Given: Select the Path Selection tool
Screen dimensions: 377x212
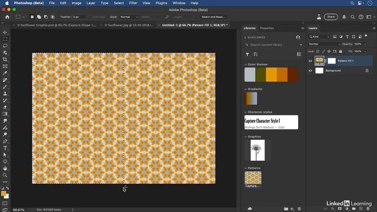Looking at the screenshot, I should click(x=5, y=155).
